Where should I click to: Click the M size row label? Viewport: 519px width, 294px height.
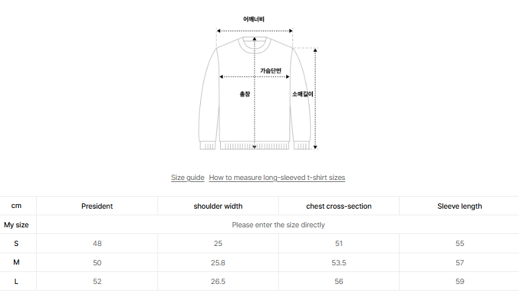[17, 263]
